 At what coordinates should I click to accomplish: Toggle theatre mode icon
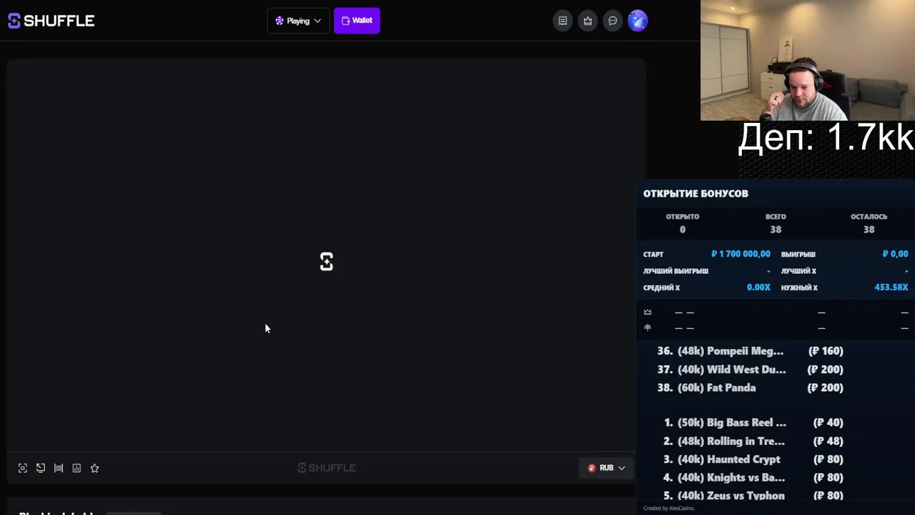(59, 468)
